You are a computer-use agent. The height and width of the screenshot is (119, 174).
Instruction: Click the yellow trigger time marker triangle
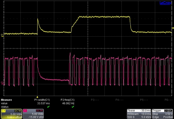pyautogui.click(x=37, y=97)
